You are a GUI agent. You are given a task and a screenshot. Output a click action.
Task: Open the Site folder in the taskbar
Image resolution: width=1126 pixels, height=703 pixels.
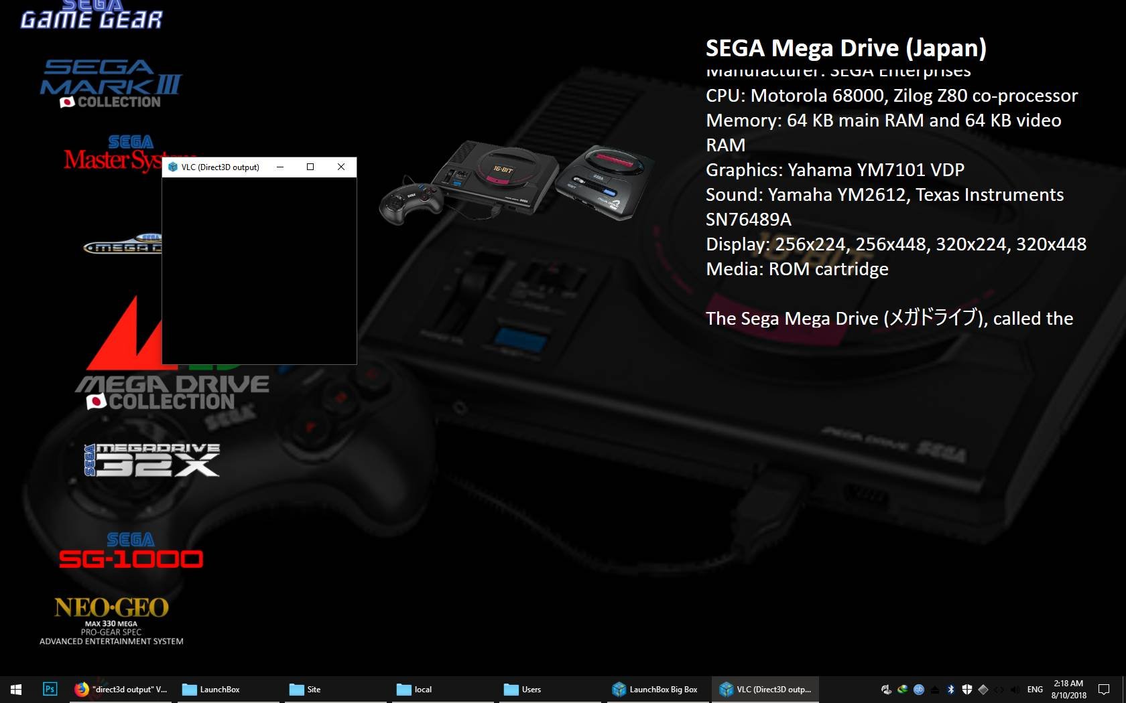click(336, 689)
